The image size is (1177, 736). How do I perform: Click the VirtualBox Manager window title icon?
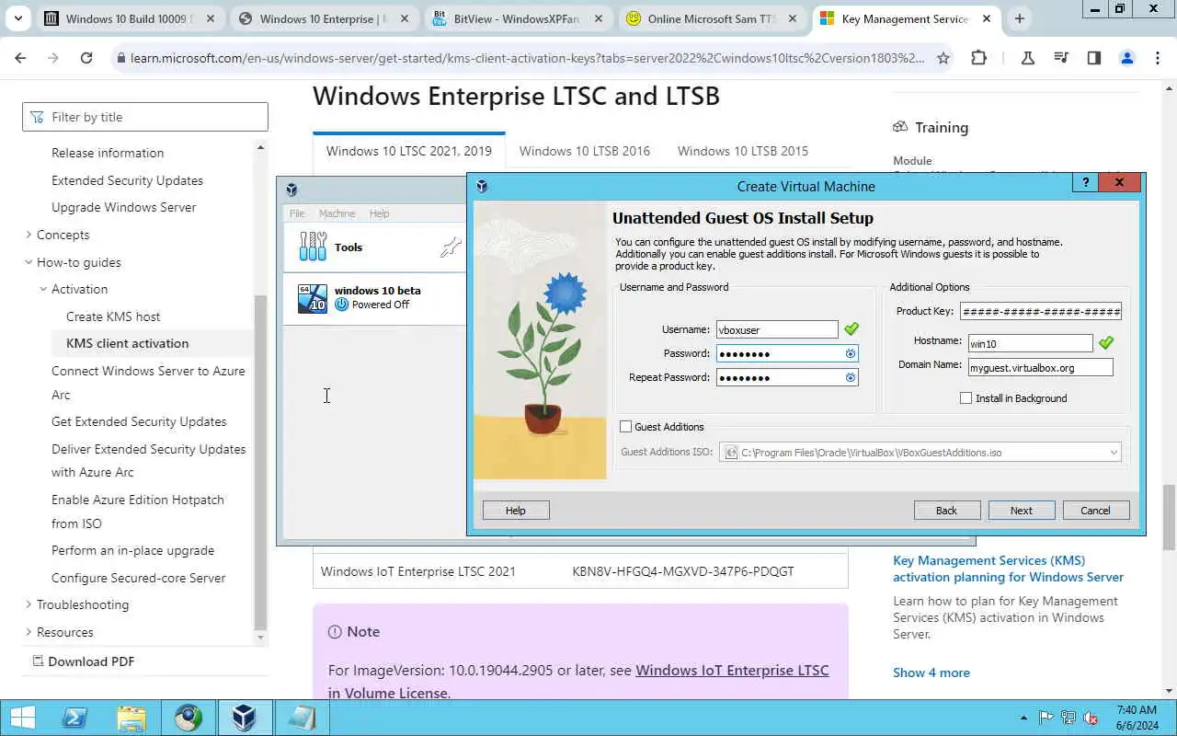coord(291,190)
